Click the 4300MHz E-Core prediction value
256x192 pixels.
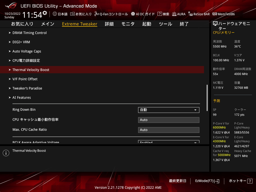click(x=219, y=141)
